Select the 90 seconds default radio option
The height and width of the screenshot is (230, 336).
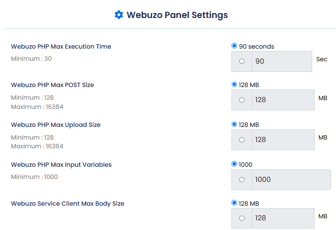234,46
